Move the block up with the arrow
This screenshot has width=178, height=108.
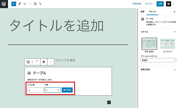tap(37, 61)
